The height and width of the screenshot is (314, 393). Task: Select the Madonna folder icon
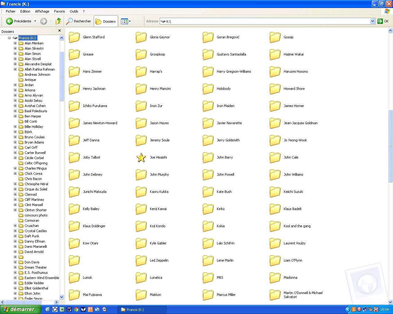[x=275, y=278]
